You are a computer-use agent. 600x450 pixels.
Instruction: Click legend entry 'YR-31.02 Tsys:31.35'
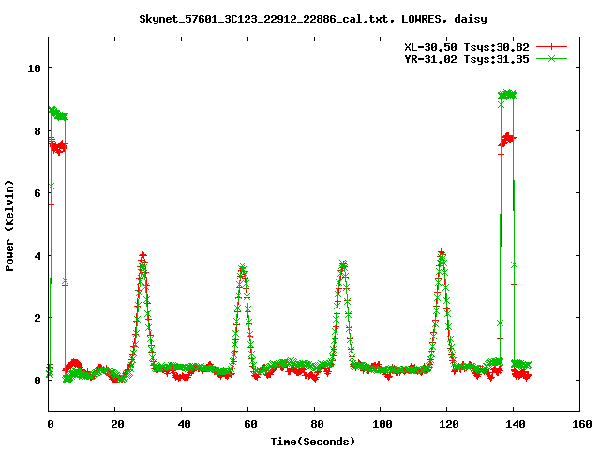tap(467, 59)
